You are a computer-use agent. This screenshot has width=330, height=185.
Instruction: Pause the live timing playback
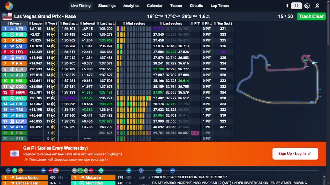[287, 6]
